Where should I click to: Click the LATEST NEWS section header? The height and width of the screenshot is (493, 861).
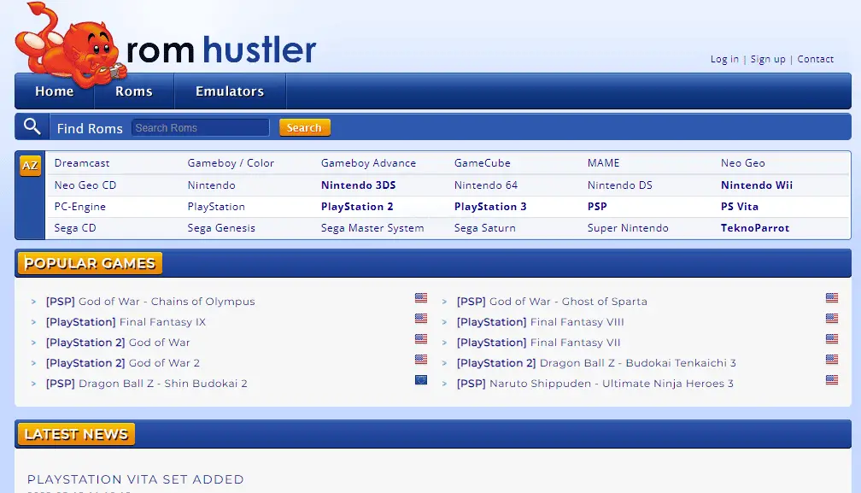[76, 434]
